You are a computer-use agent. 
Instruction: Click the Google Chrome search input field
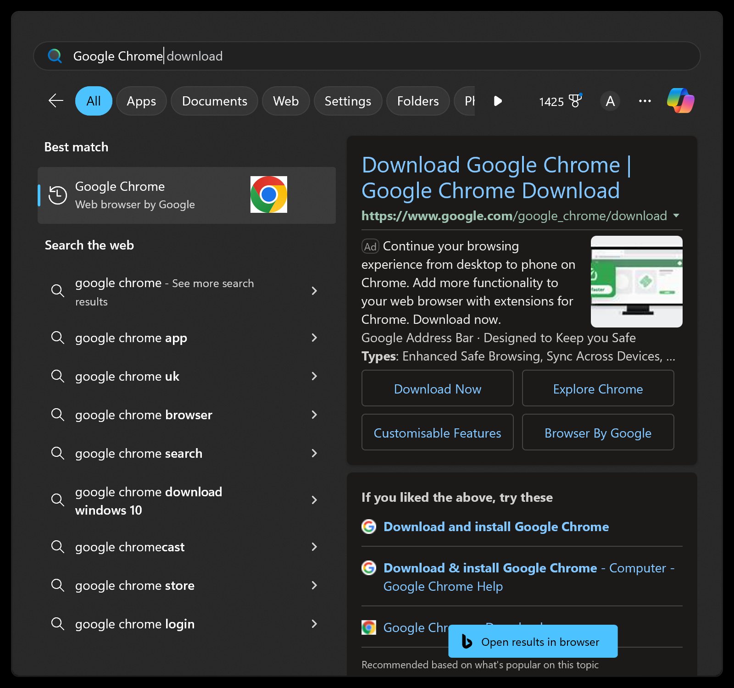tap(367, 56)
